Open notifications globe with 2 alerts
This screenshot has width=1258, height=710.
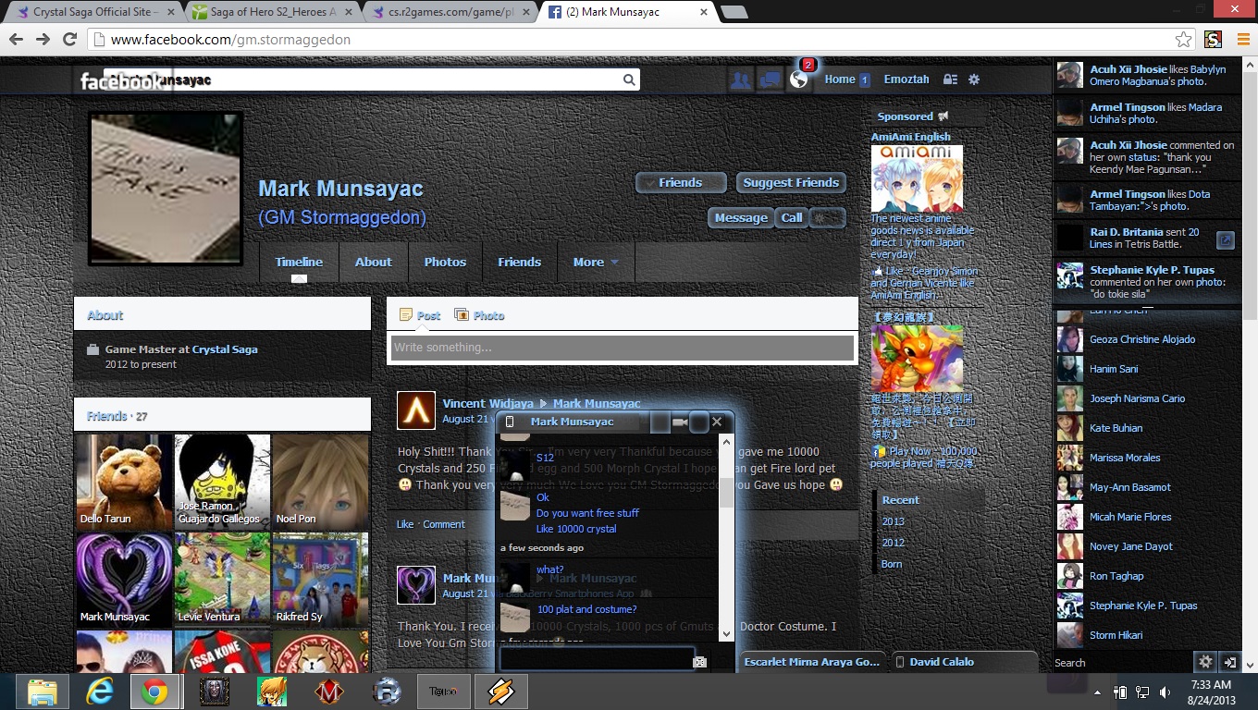point(799,80)
